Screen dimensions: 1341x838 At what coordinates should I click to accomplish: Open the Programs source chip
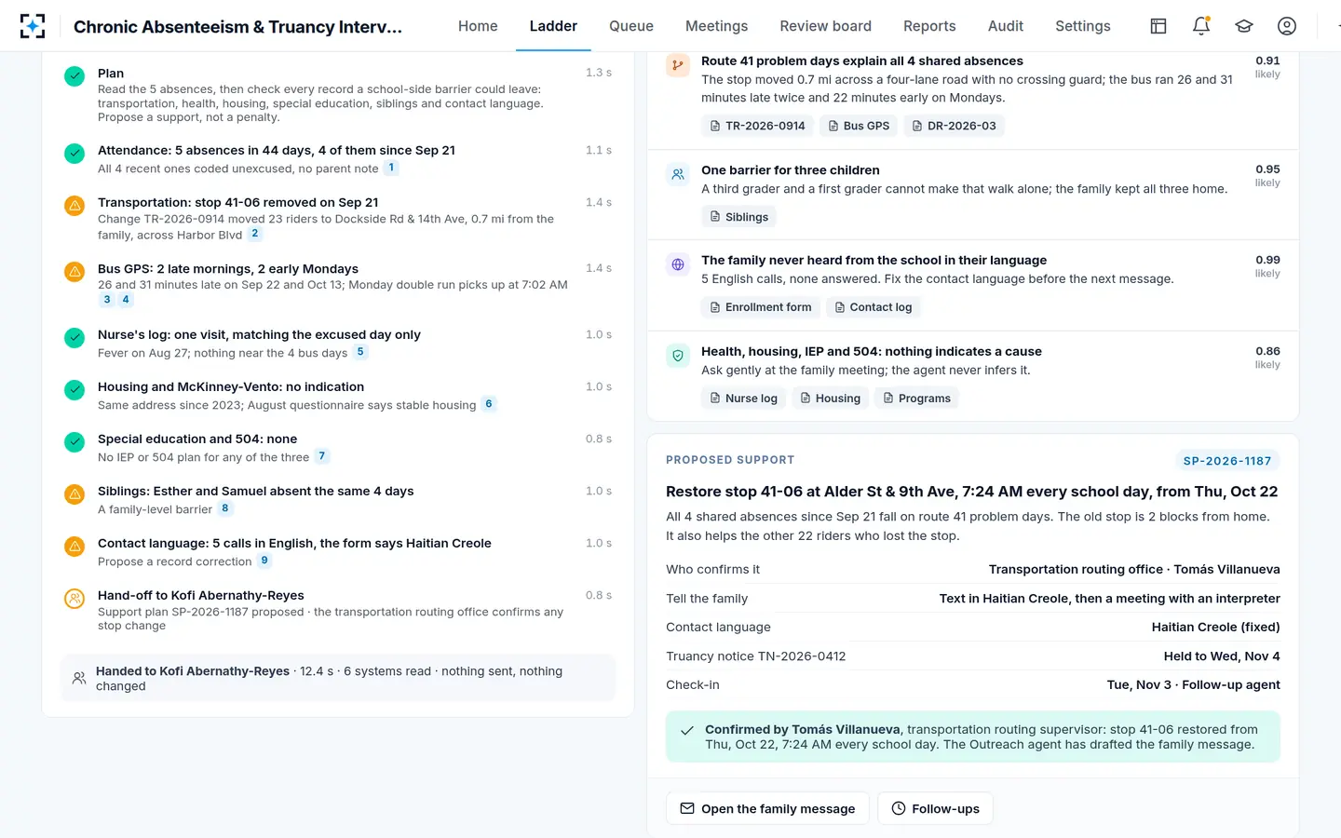point(916,399)
